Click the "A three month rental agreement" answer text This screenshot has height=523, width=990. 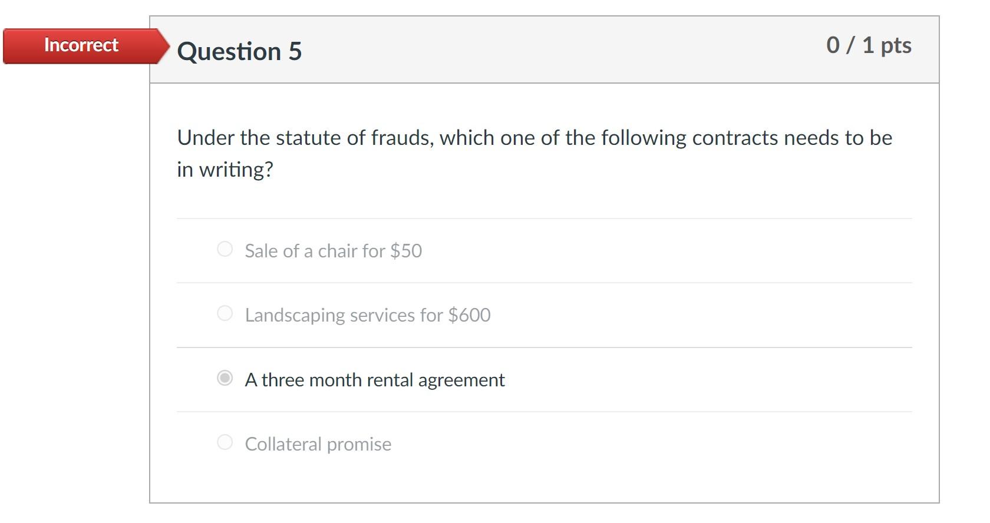(375, 380)
